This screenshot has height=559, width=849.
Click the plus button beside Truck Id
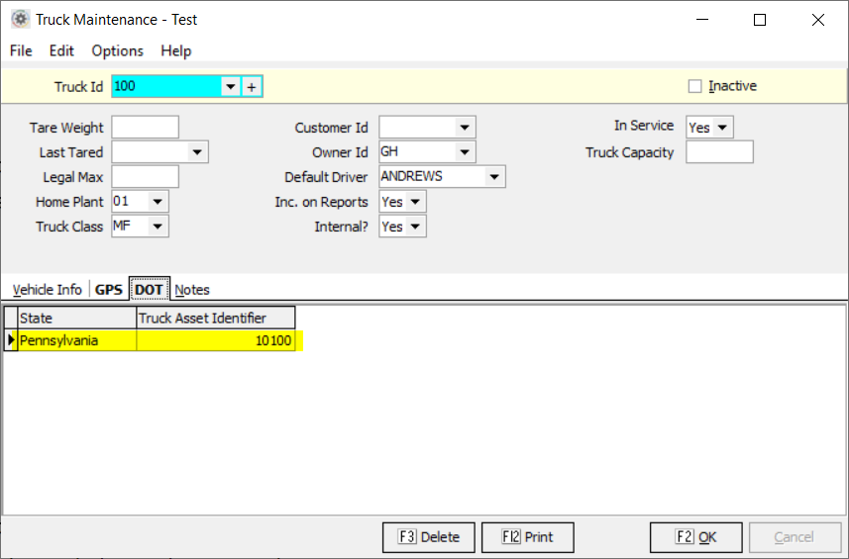252,87
